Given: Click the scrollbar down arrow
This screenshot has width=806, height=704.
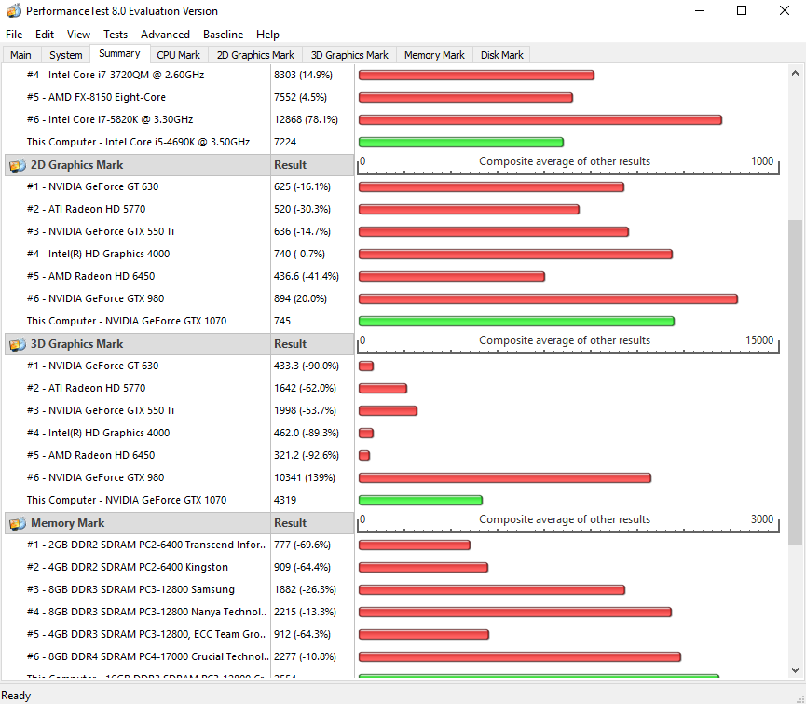Looking at the screenshot, I should pos(795,670).
